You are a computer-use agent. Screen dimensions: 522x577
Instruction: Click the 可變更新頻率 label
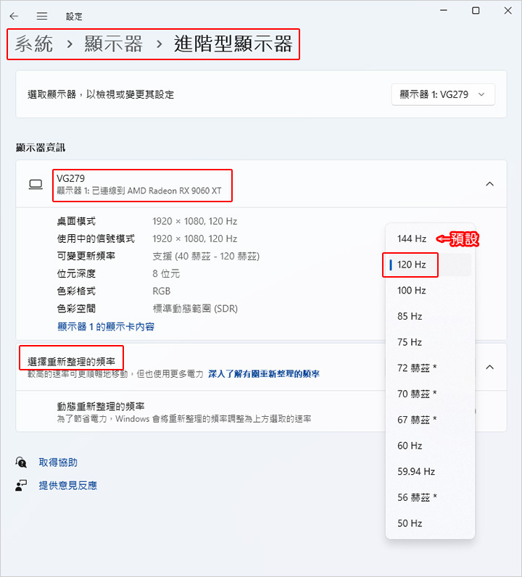[86, 256]
